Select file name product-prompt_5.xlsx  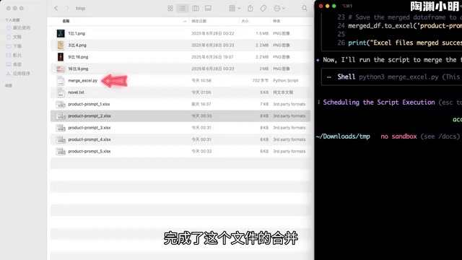90,151
